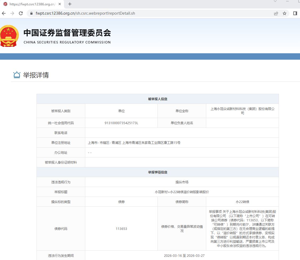Open the browser side panel

click(295, 13)
